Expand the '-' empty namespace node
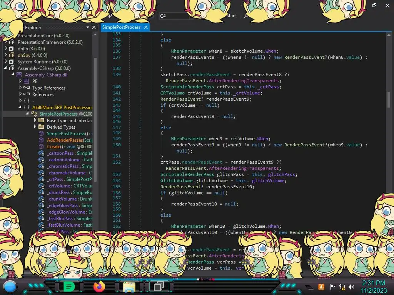This screenshot has width=394, height=295. pos(21,100)
